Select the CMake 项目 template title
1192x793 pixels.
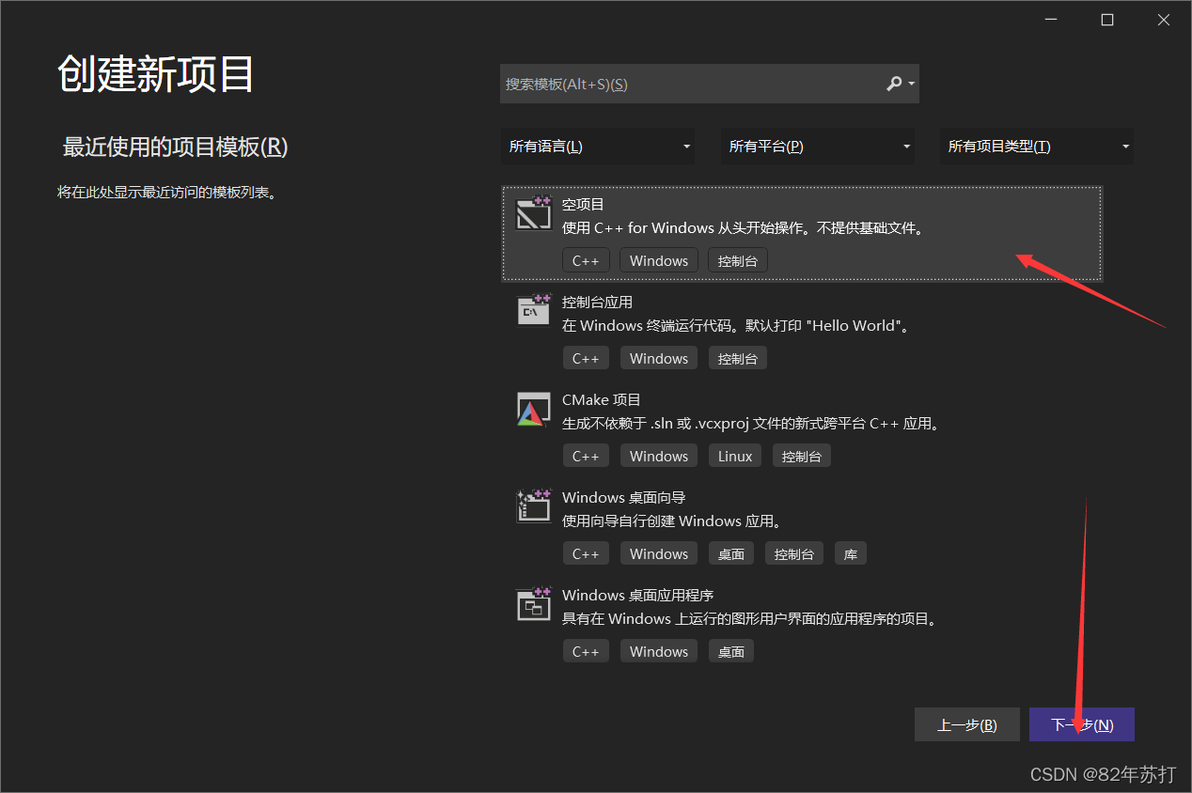pos(601,399)
